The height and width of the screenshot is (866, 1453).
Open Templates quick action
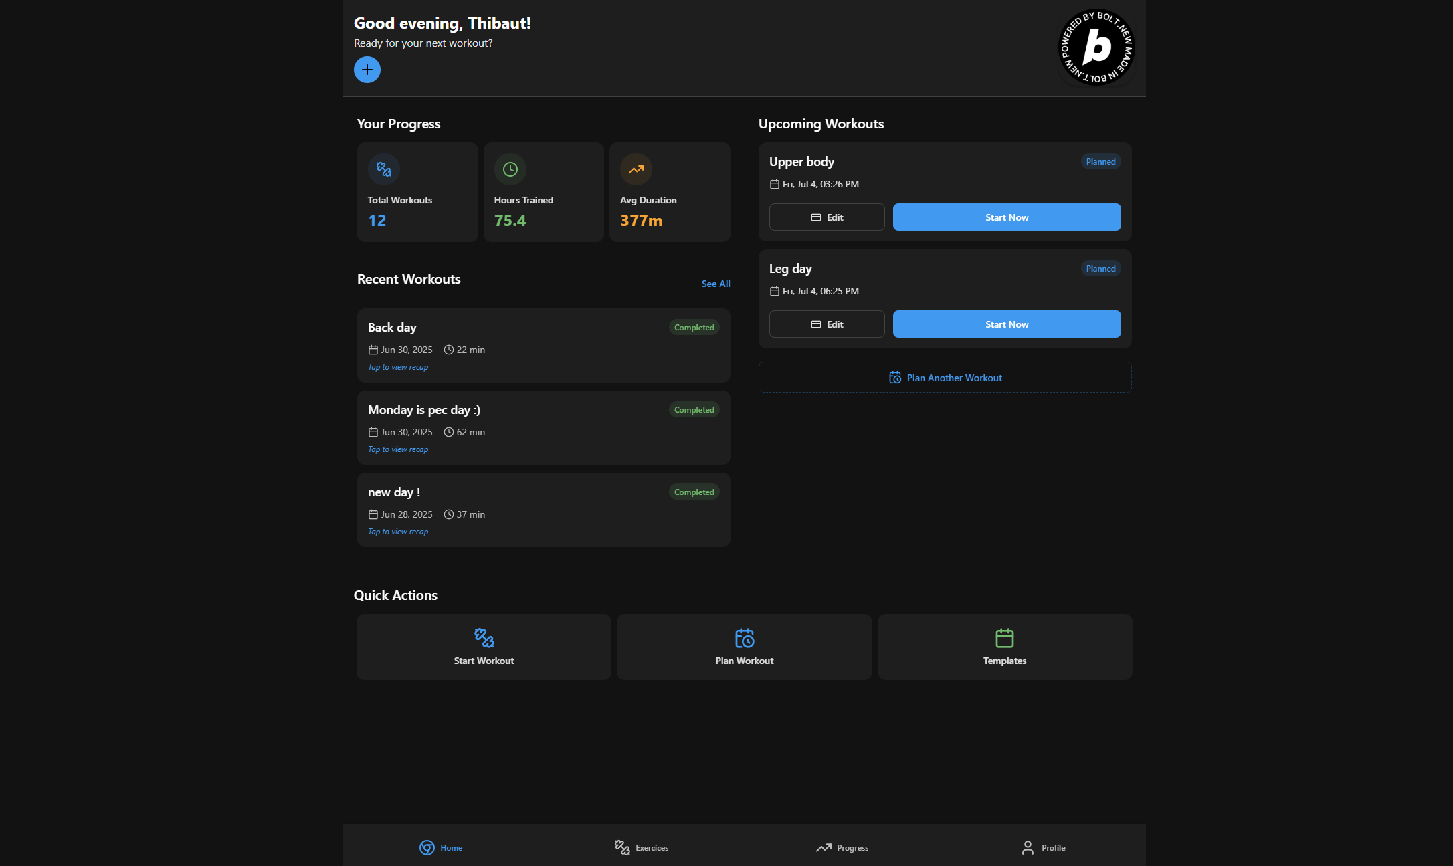pyautogui.click(x=1004, y=647)
